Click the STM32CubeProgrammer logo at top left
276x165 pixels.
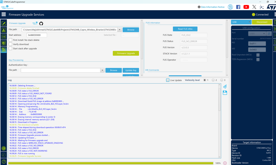click(7, 7)
